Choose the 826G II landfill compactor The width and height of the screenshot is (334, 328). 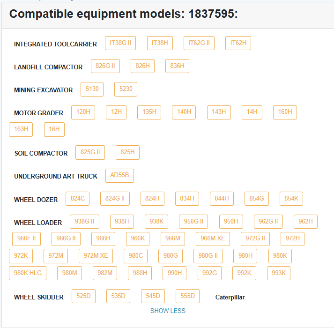pyautogui.click(x=105, y=66)
